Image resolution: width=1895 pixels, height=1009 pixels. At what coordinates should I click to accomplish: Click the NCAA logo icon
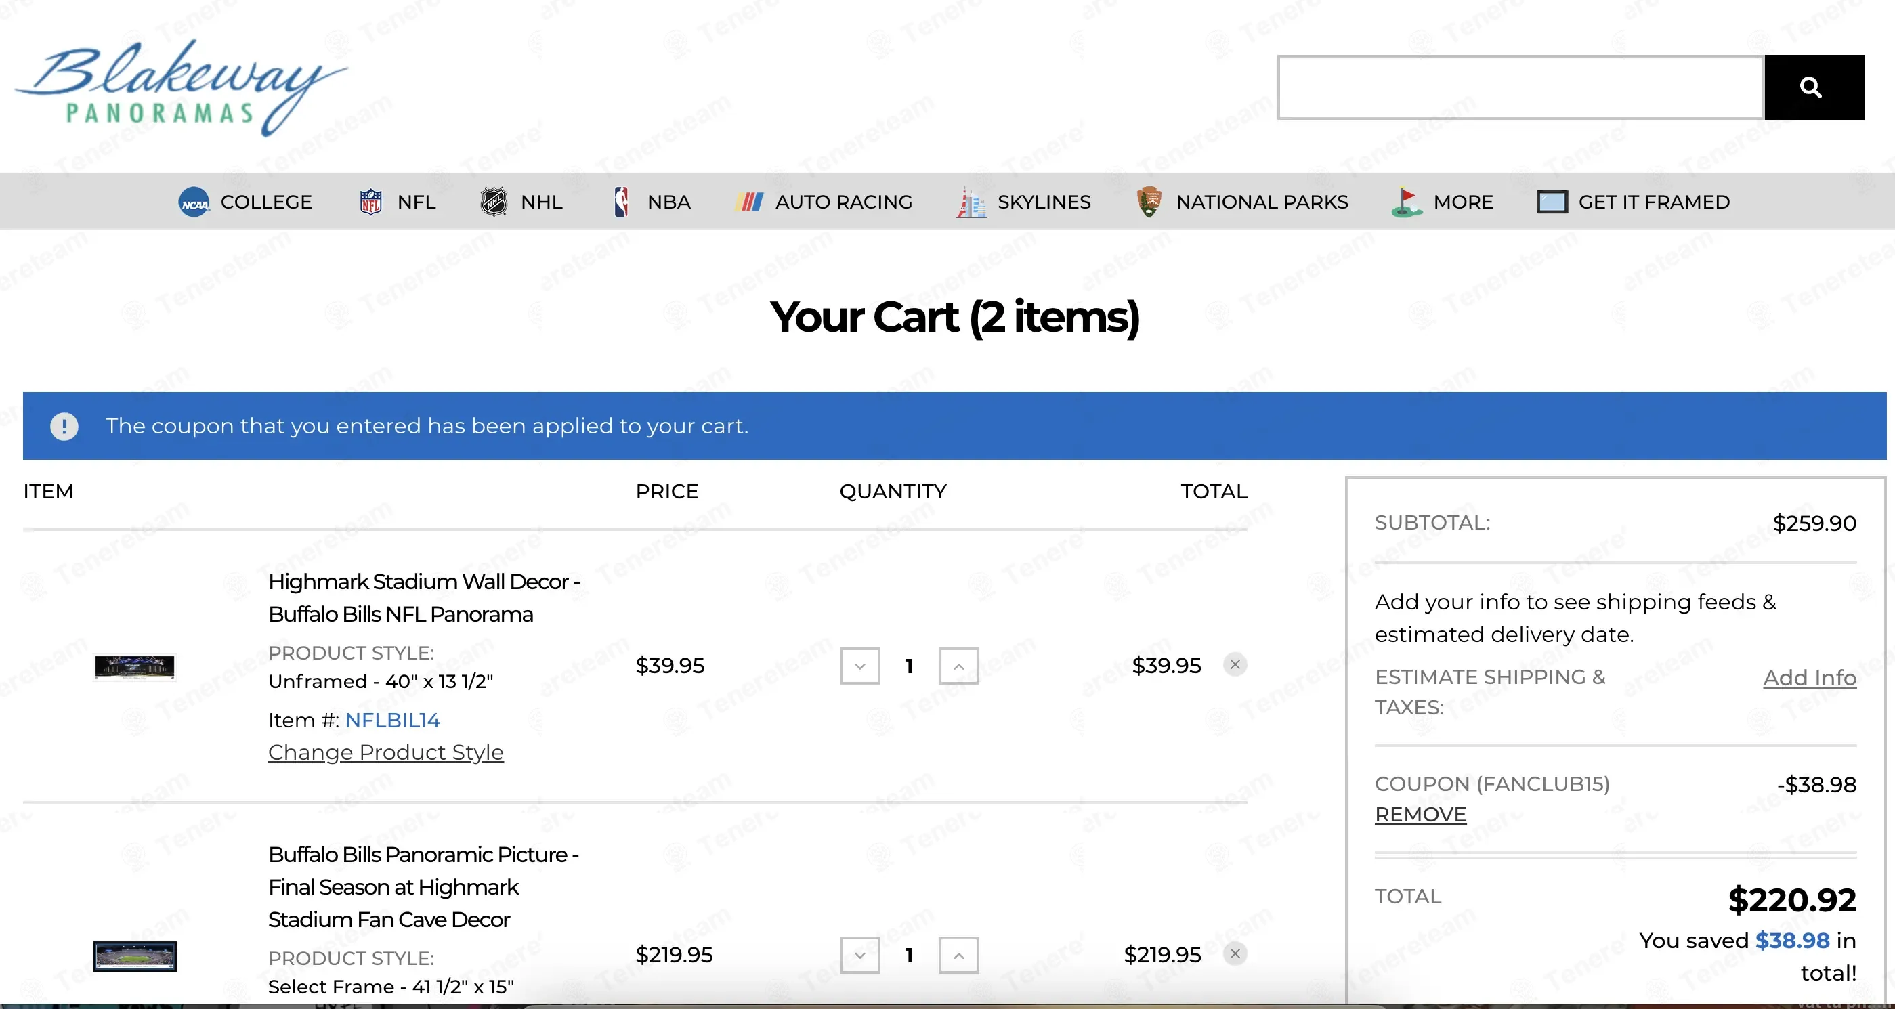(194, 202)
